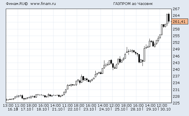Click the 258 price axis label
Image resolution: width=189 pixels, height=116 pixels.
pyautogui.click(x=176, y=29)
